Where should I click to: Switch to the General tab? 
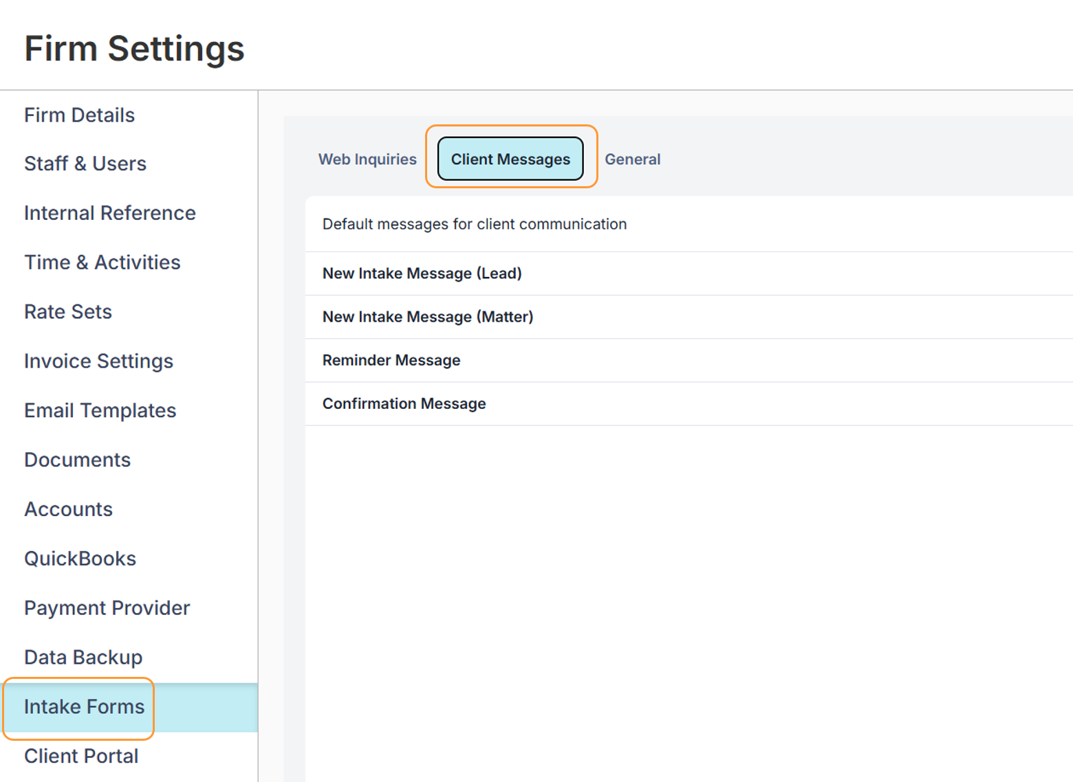pyautogui.click(x=632, y=159)
